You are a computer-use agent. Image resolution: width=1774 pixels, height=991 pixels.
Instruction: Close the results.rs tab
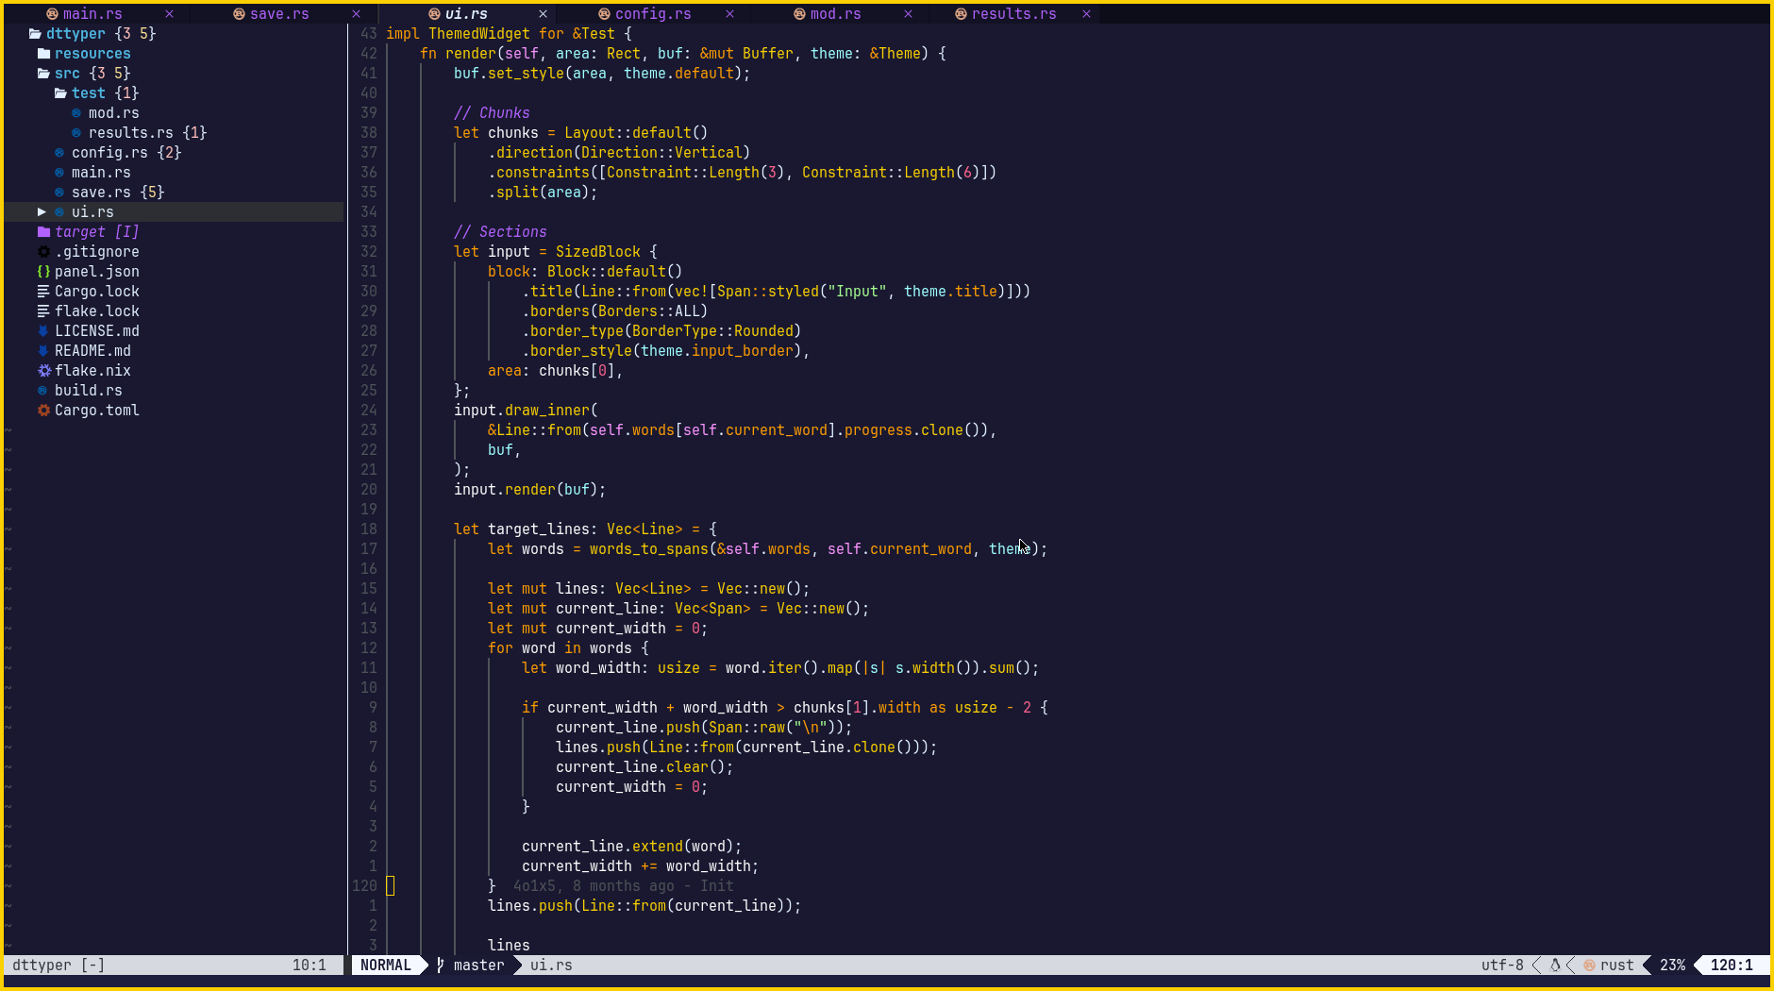pos(1086,14)
